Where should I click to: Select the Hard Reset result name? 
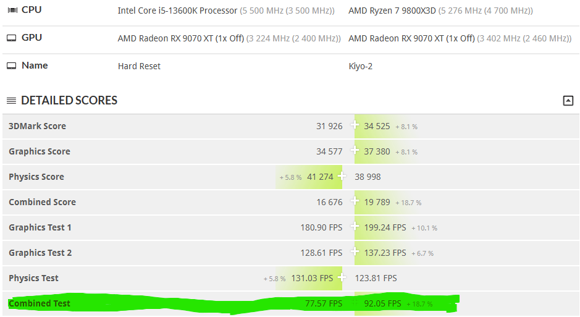point(139,66)
